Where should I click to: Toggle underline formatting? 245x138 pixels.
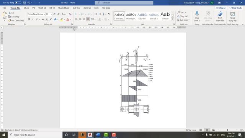[x=37, y=19]
